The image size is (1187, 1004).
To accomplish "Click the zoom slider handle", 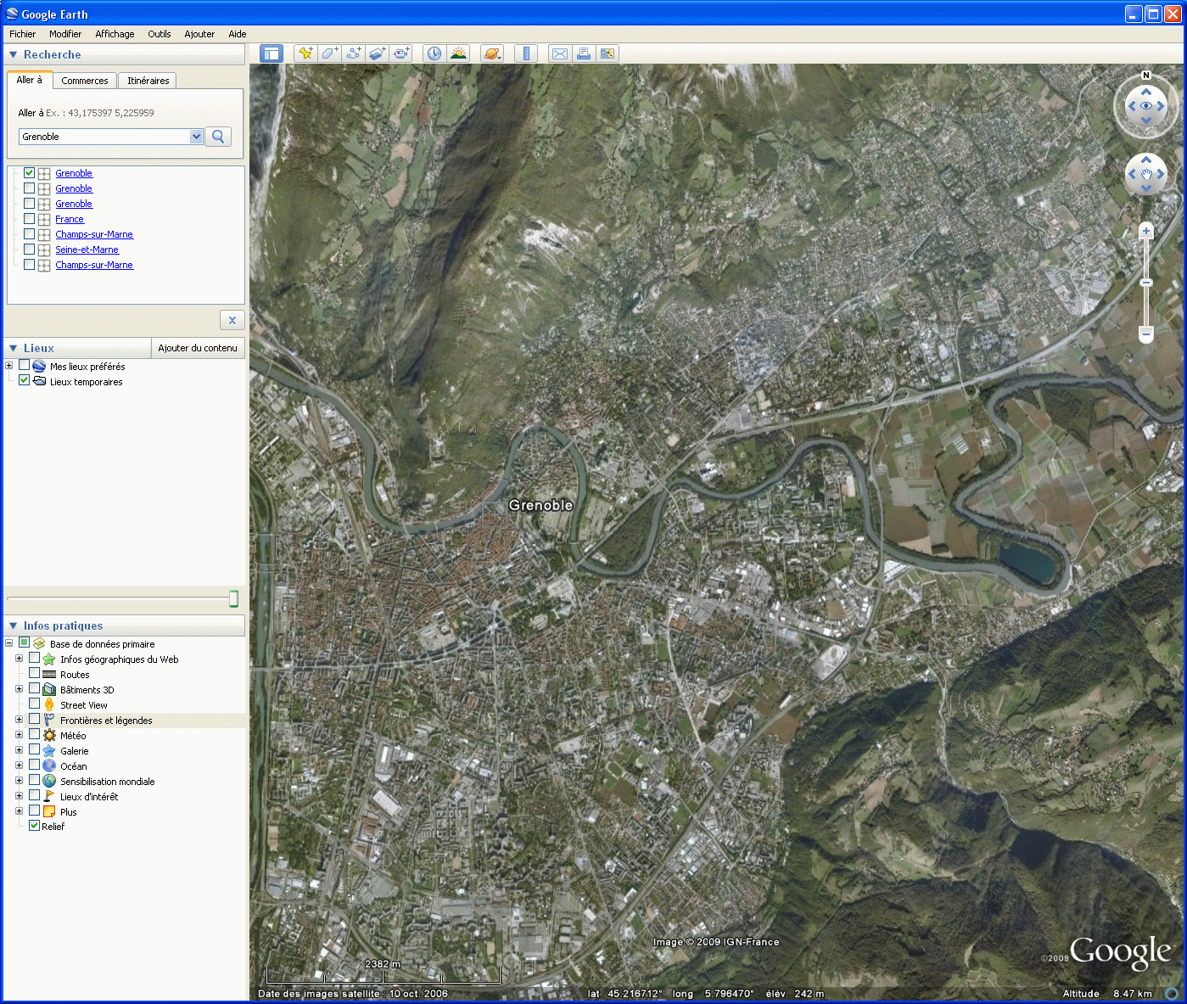I will click(1146, 283).
